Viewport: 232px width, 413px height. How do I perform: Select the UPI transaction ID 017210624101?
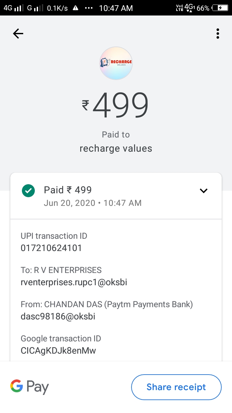[51, 248]
